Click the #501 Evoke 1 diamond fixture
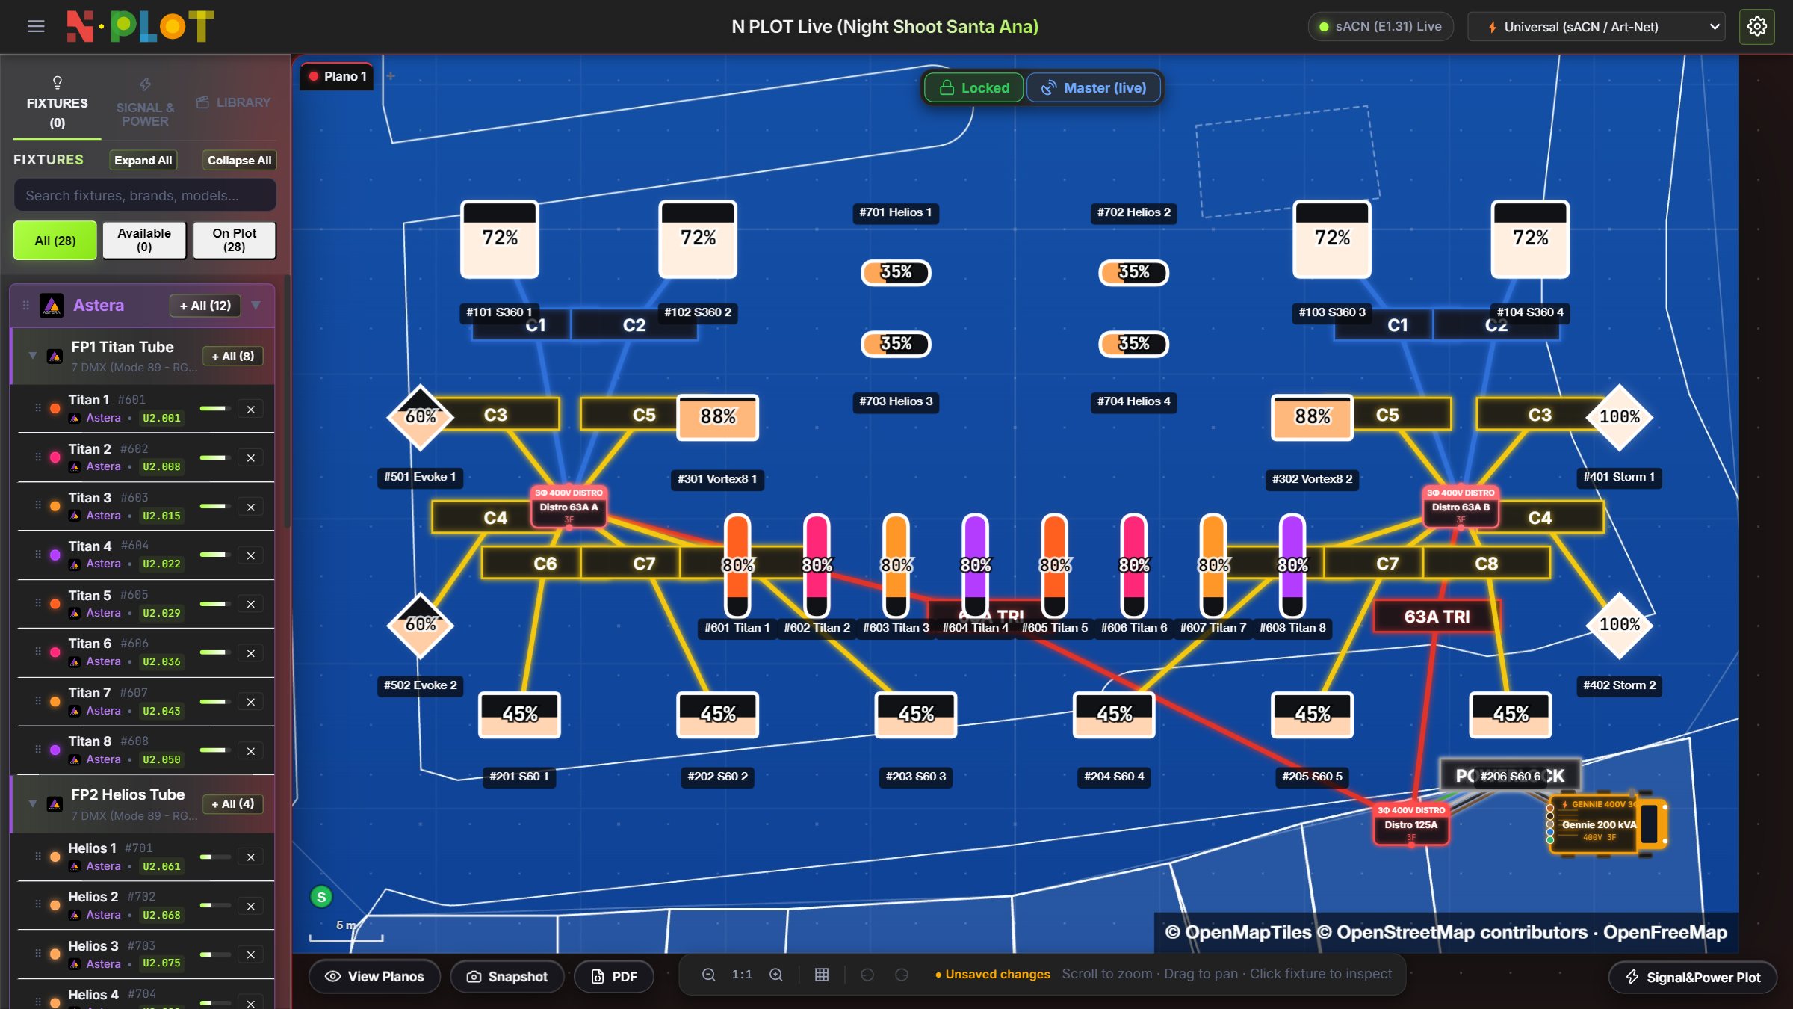The height and width of the screenshot is (1009, 1793). point(420,417)
